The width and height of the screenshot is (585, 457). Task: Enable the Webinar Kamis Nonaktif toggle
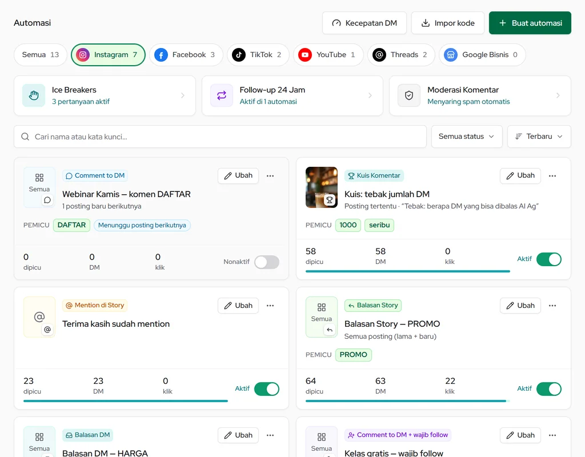click(267, 262)
